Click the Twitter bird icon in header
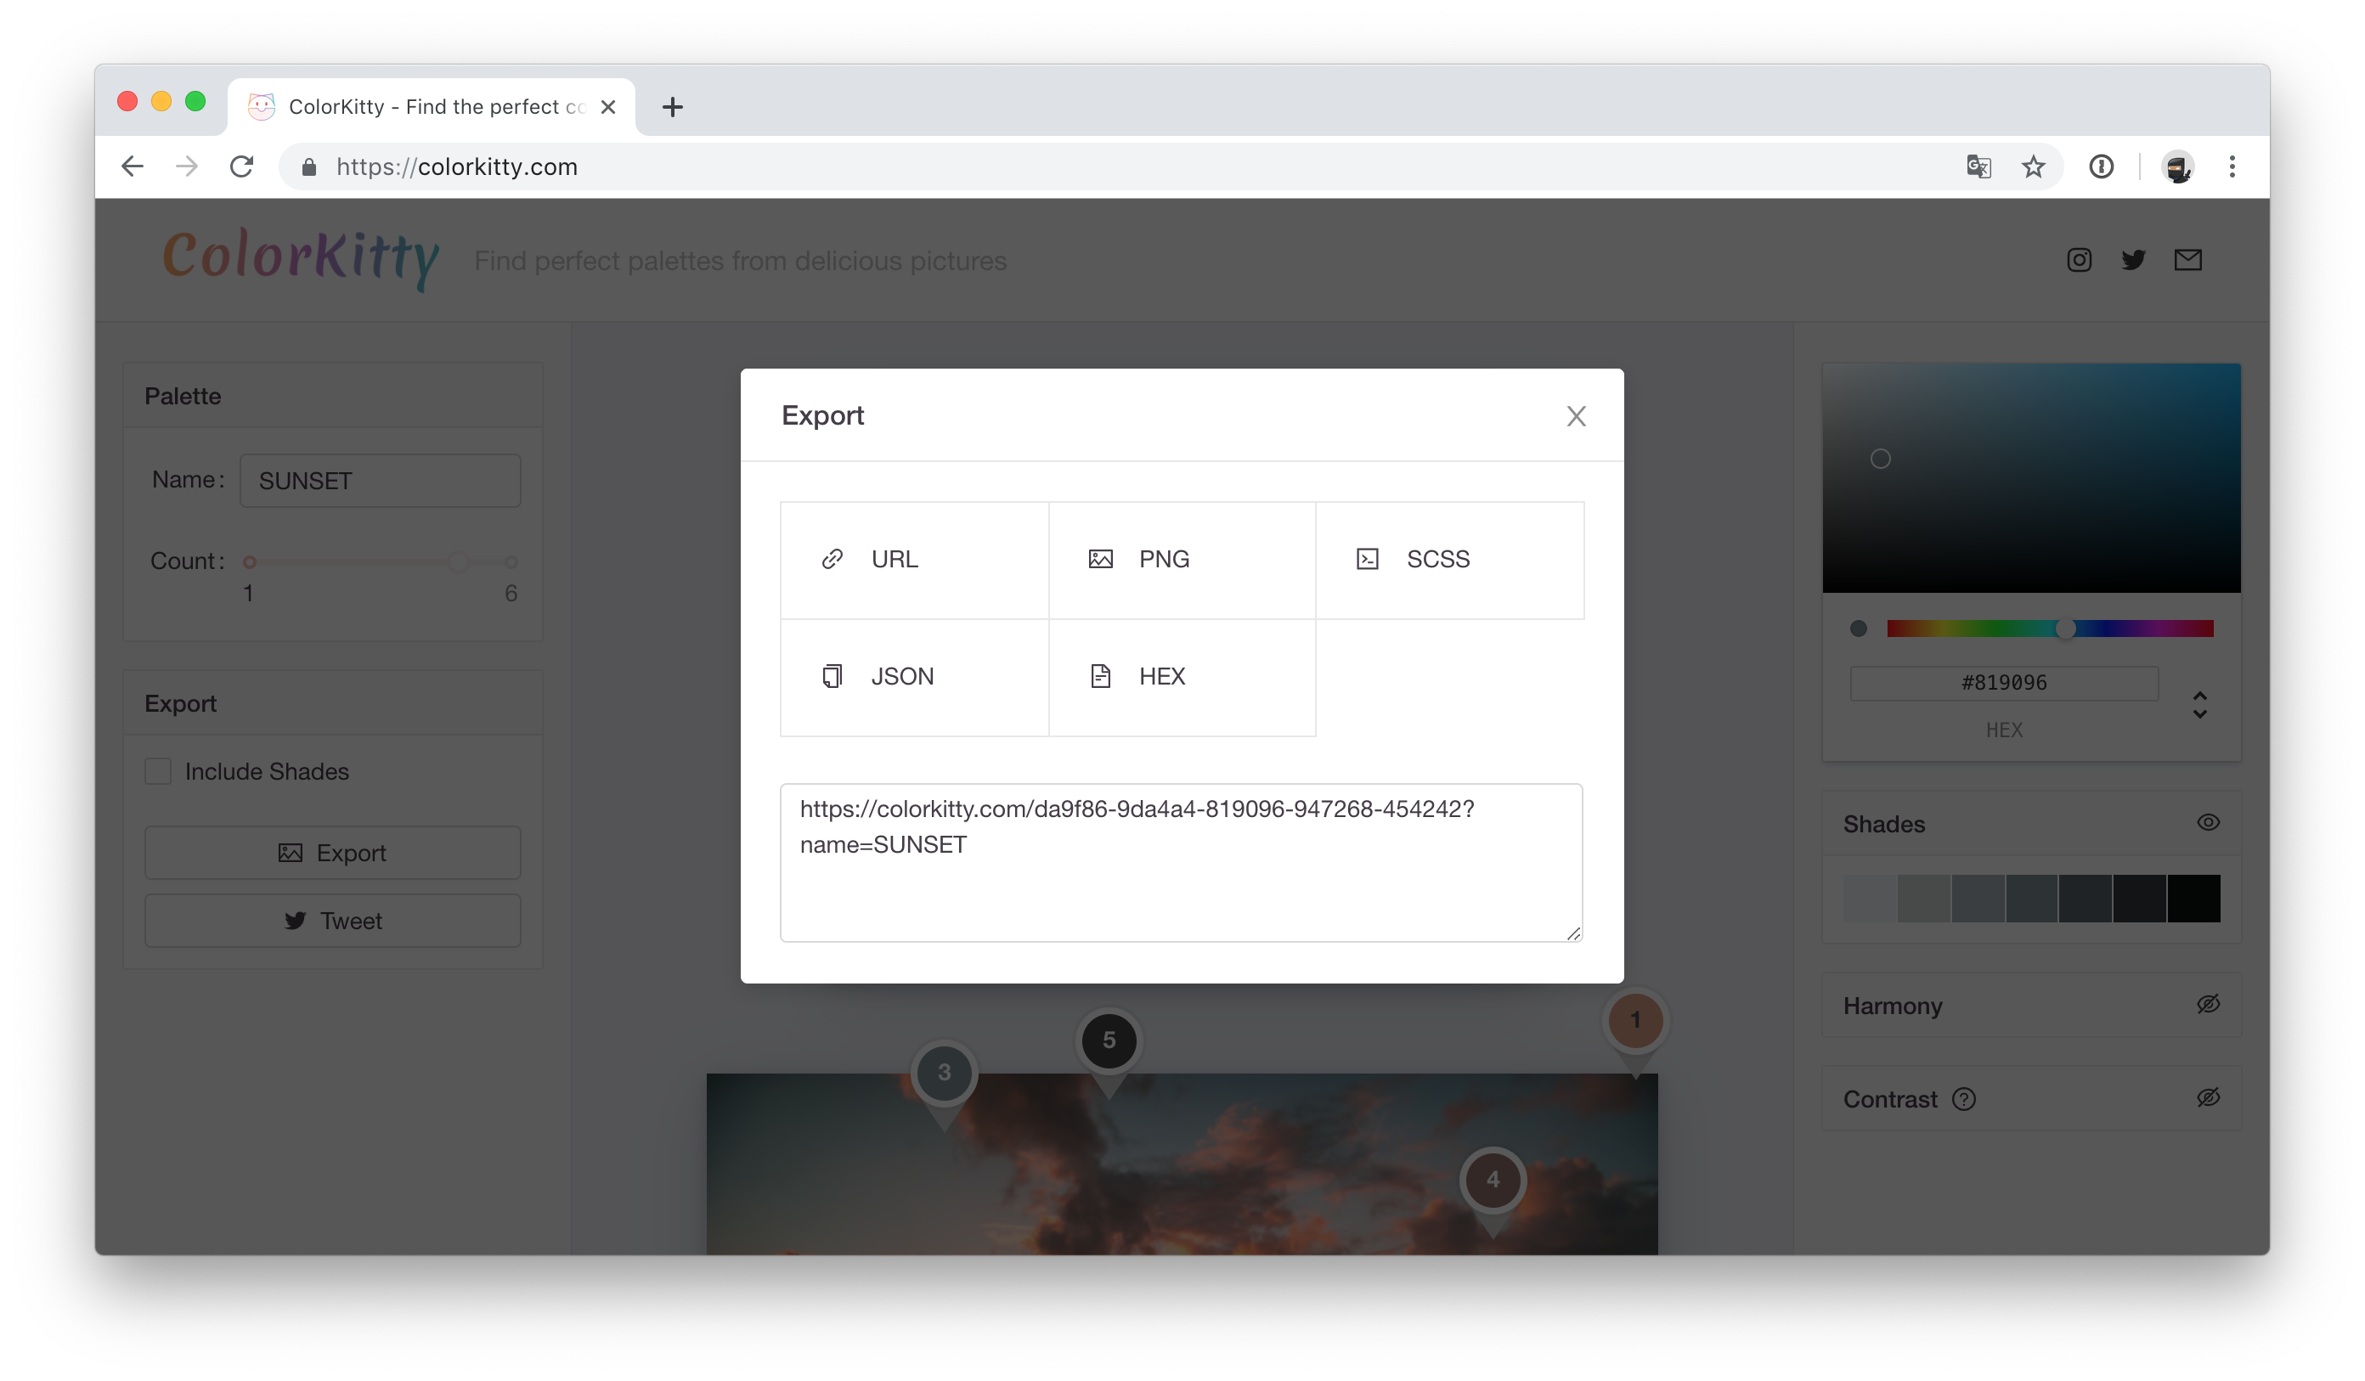2365x1381 pixels. pyautogui.click(x=2133, y=260)
